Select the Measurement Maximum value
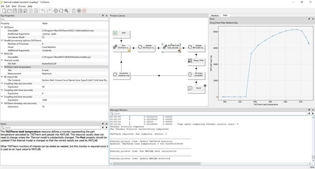The height and width of the screenshot is (169, 315). (47, 74)
